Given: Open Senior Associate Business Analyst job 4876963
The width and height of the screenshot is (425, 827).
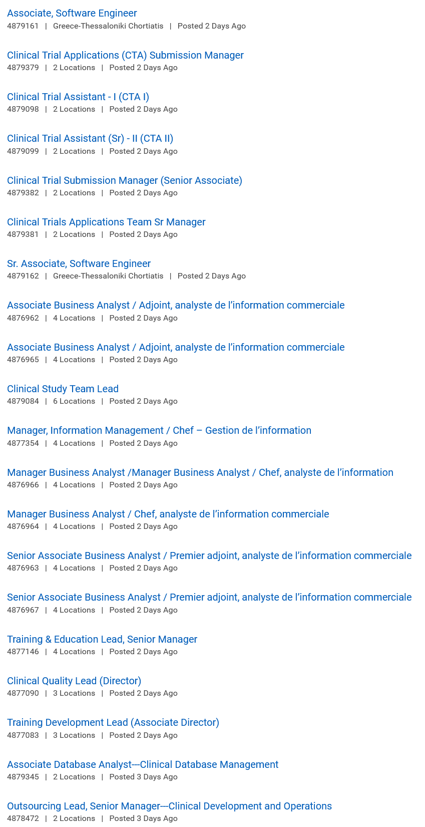Looking at the screenshot, I should tap(209, 556).
